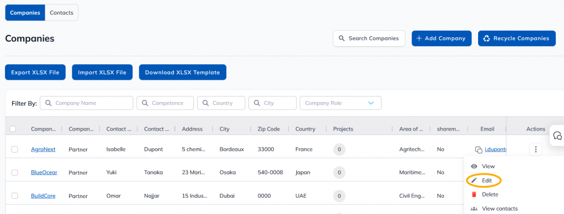Open the AgroNext company link
This screenshot has width=564, height=214.
pyautogui.click(x=43, y=149)
